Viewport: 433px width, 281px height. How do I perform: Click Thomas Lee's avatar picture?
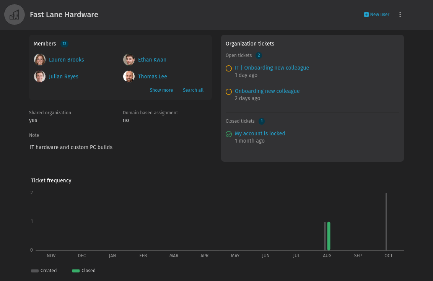(129, 76)
